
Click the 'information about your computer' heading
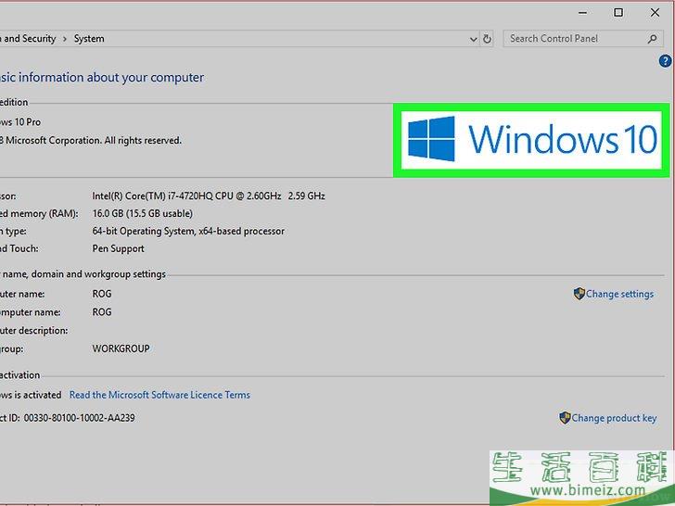click(111, 78)
